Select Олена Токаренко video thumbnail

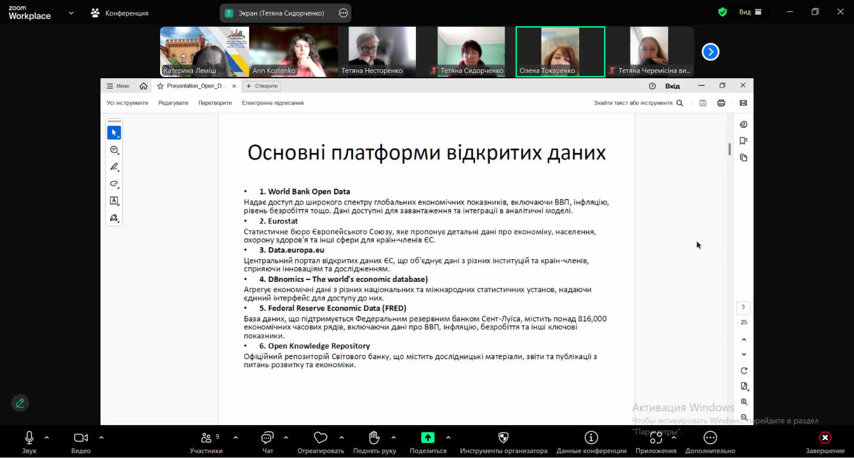[x=560, y=52]
